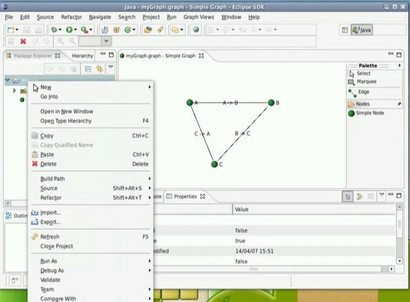Screen dimensions: 410x302
Task: Choose Open Type Hierarchy menu entry
Action: click(90, 121)
